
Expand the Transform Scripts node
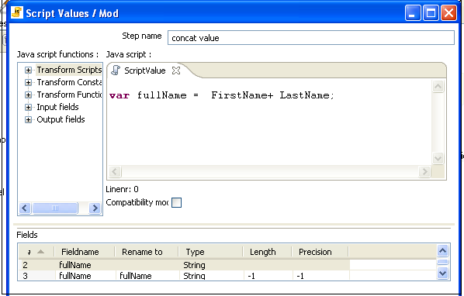coord(28,70)
